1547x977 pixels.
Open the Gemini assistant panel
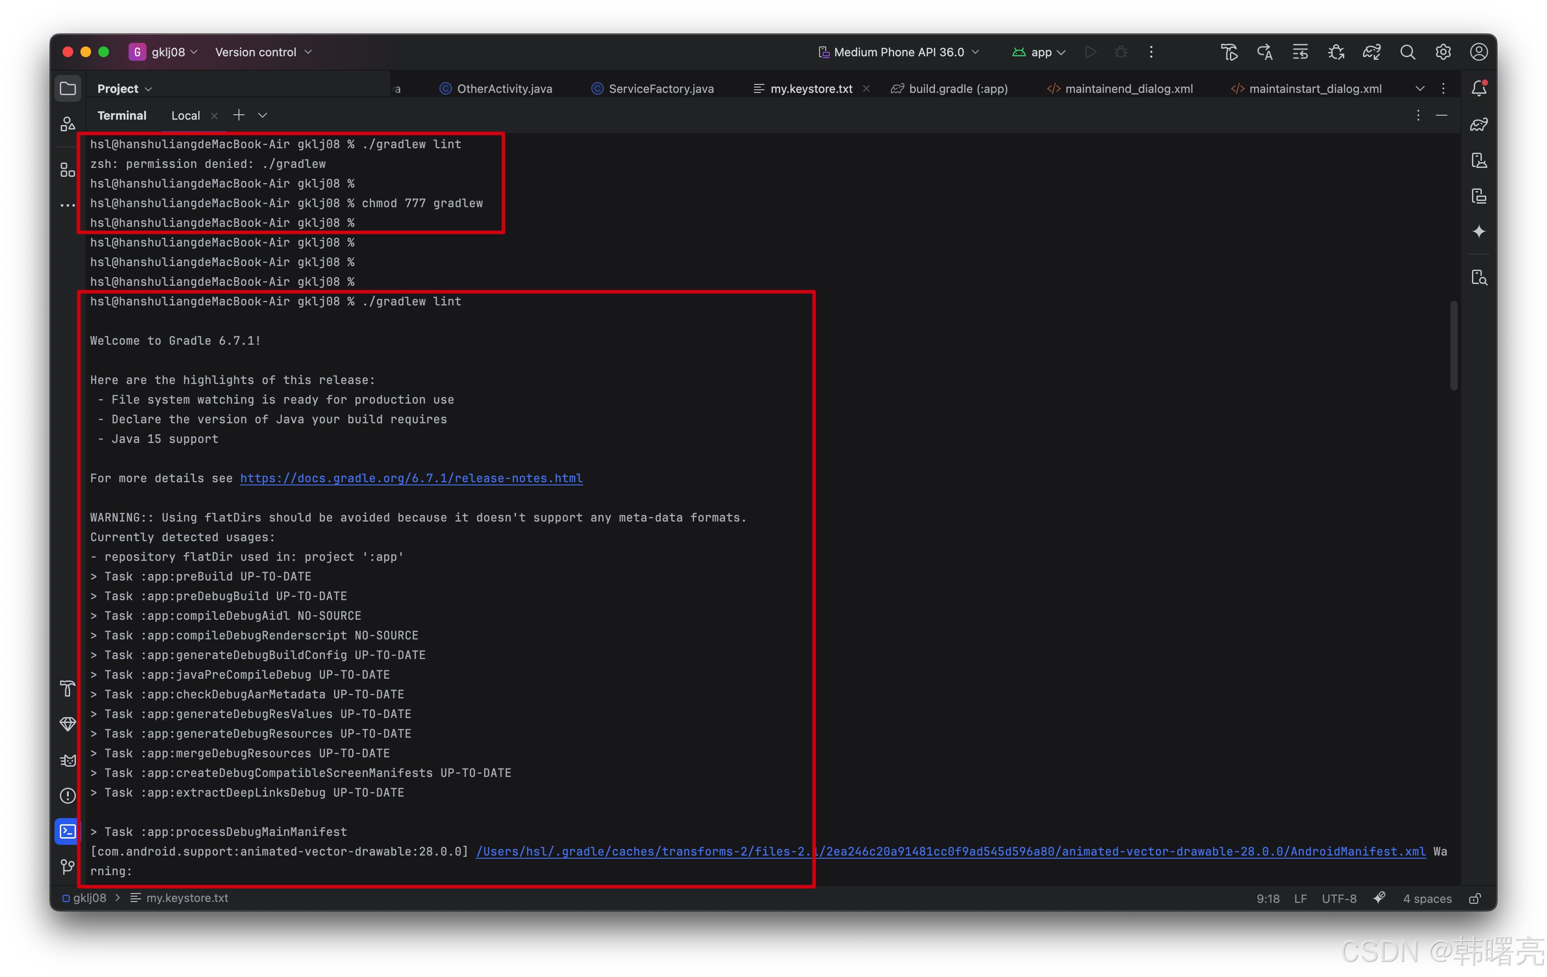pyautogui.click(x=1479, y=231)
